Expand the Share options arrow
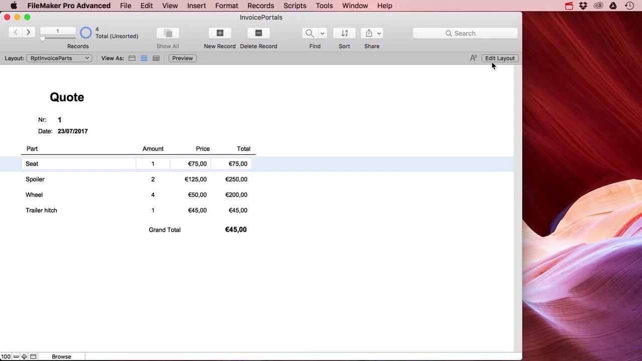This screenshot has width=642, height=361. tap(379, 33)
